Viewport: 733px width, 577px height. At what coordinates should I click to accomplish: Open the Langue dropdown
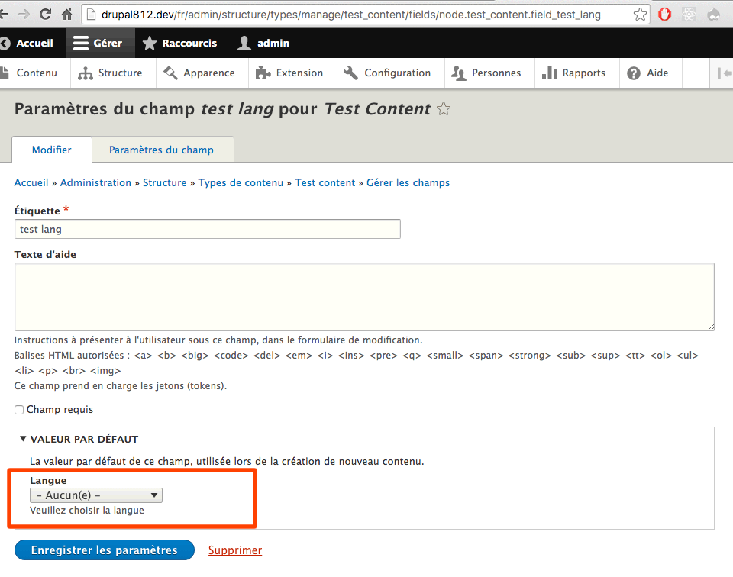(x=96, y=495)
